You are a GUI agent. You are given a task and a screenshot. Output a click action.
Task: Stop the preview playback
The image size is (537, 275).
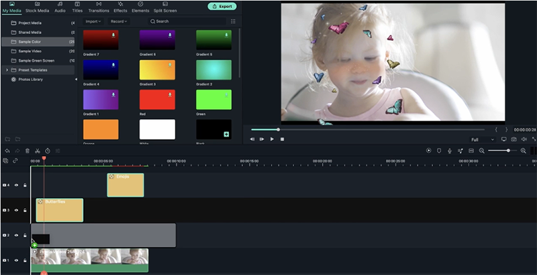[282, 139]
